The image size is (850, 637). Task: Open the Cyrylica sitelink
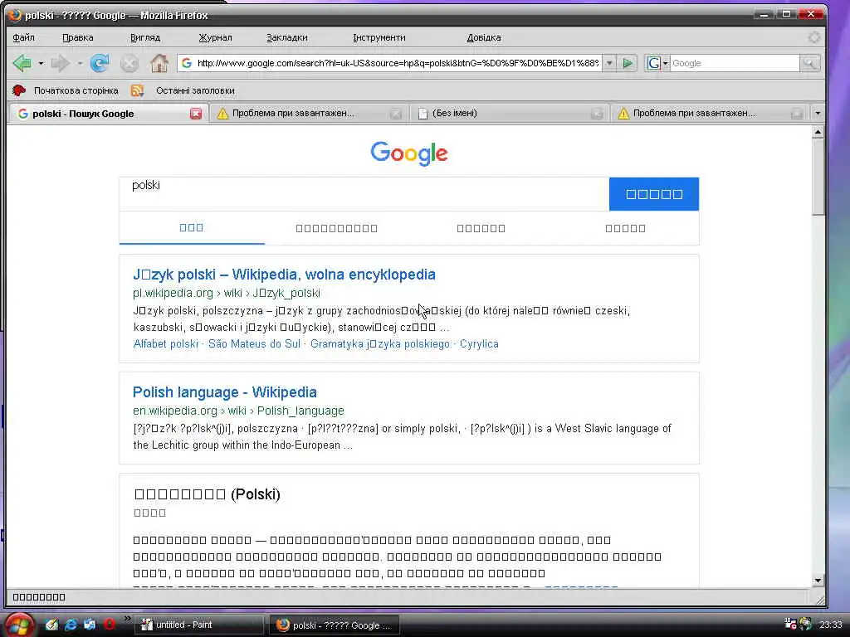[479, 344]
